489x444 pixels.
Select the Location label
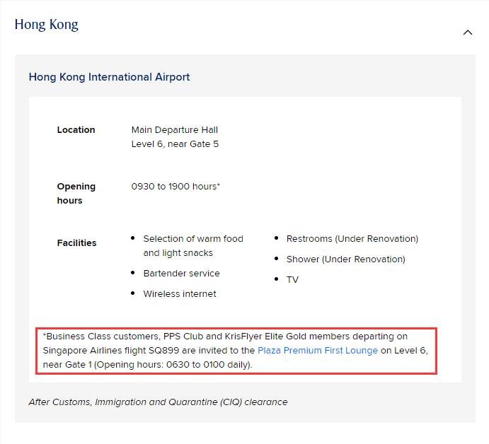(76, 129)
